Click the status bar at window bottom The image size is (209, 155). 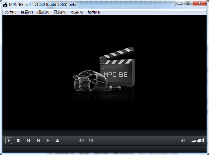click(104, 149)
